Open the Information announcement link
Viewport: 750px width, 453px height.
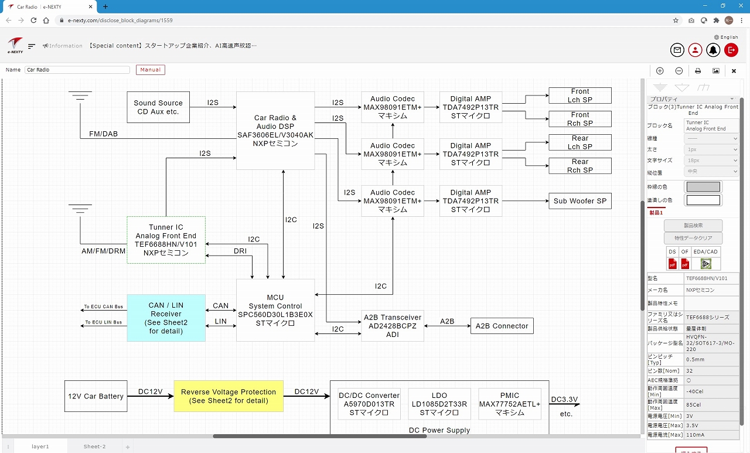click(x=63, y=46)
